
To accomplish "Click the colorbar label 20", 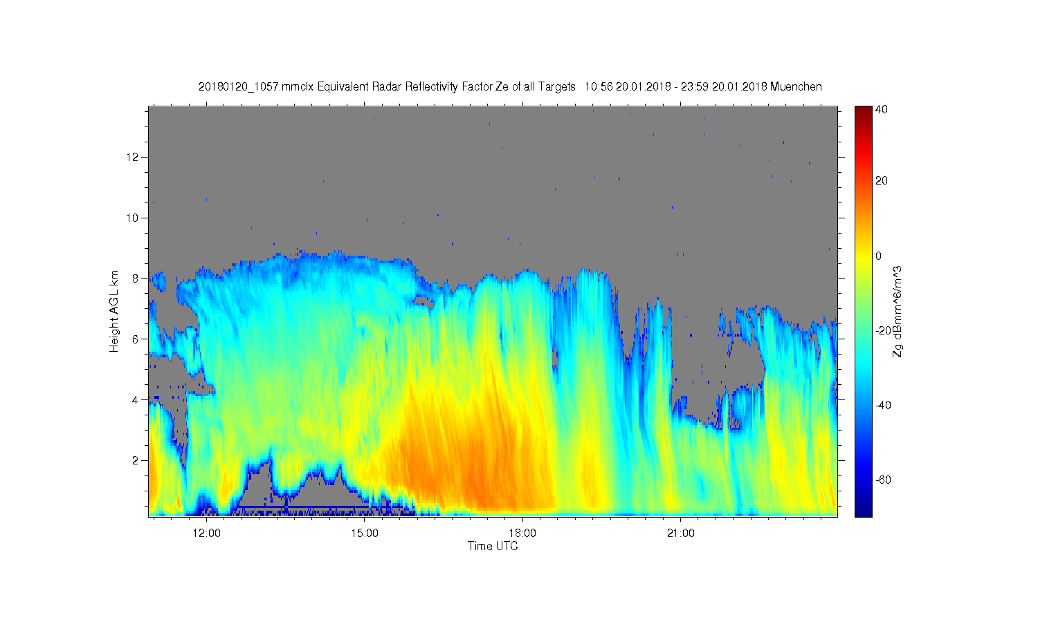I will pyautogui.click(x=882, y=181).
